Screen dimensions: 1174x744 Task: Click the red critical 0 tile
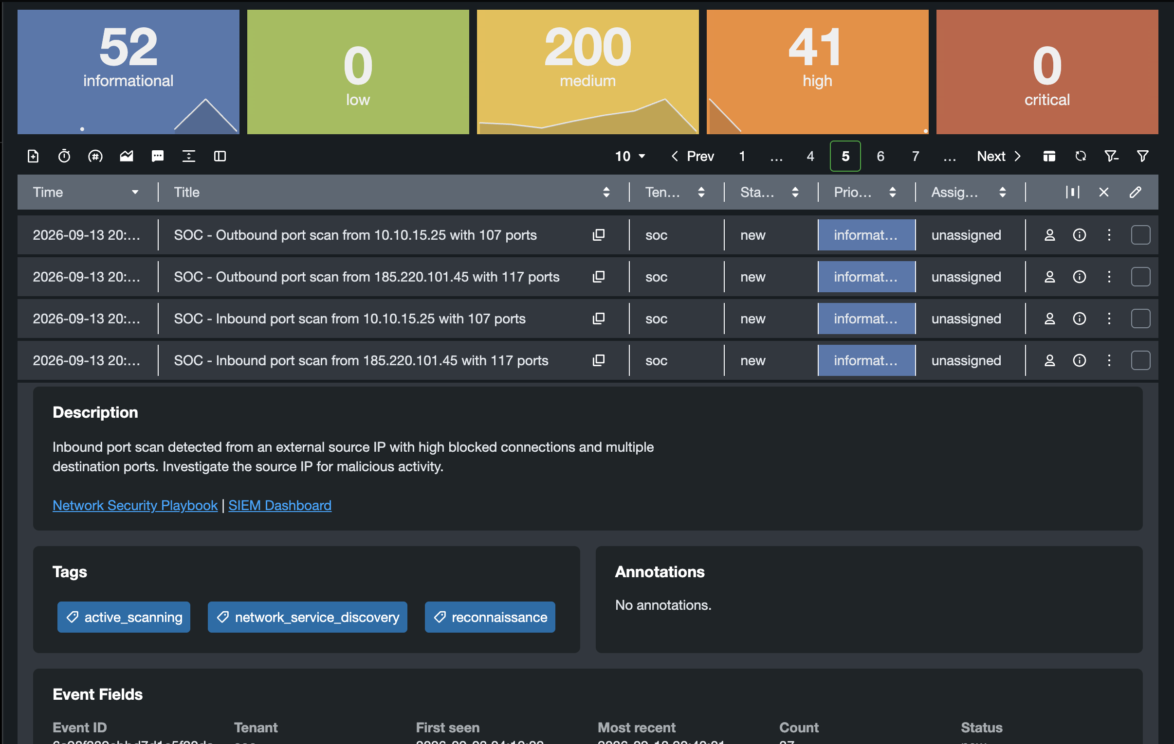click(1047, 72)
